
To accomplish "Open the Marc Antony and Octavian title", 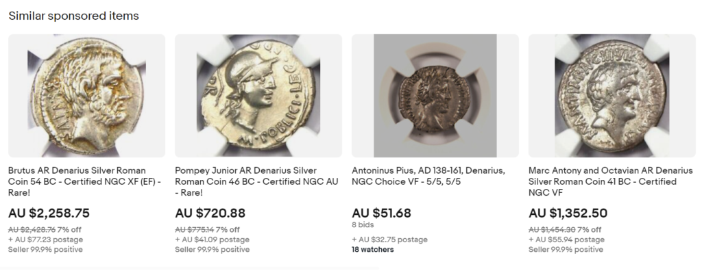I will point(611,181).
